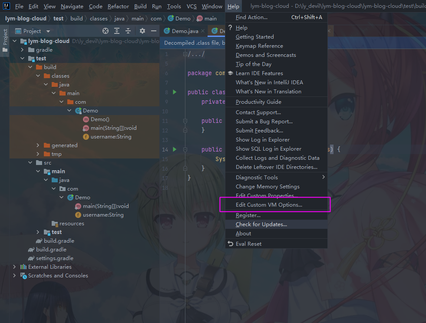Close the Demo.java editor tab

point(203,31)
